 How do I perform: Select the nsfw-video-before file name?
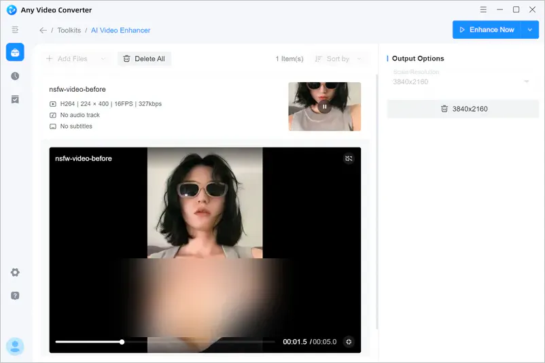[x=77, y=89]
